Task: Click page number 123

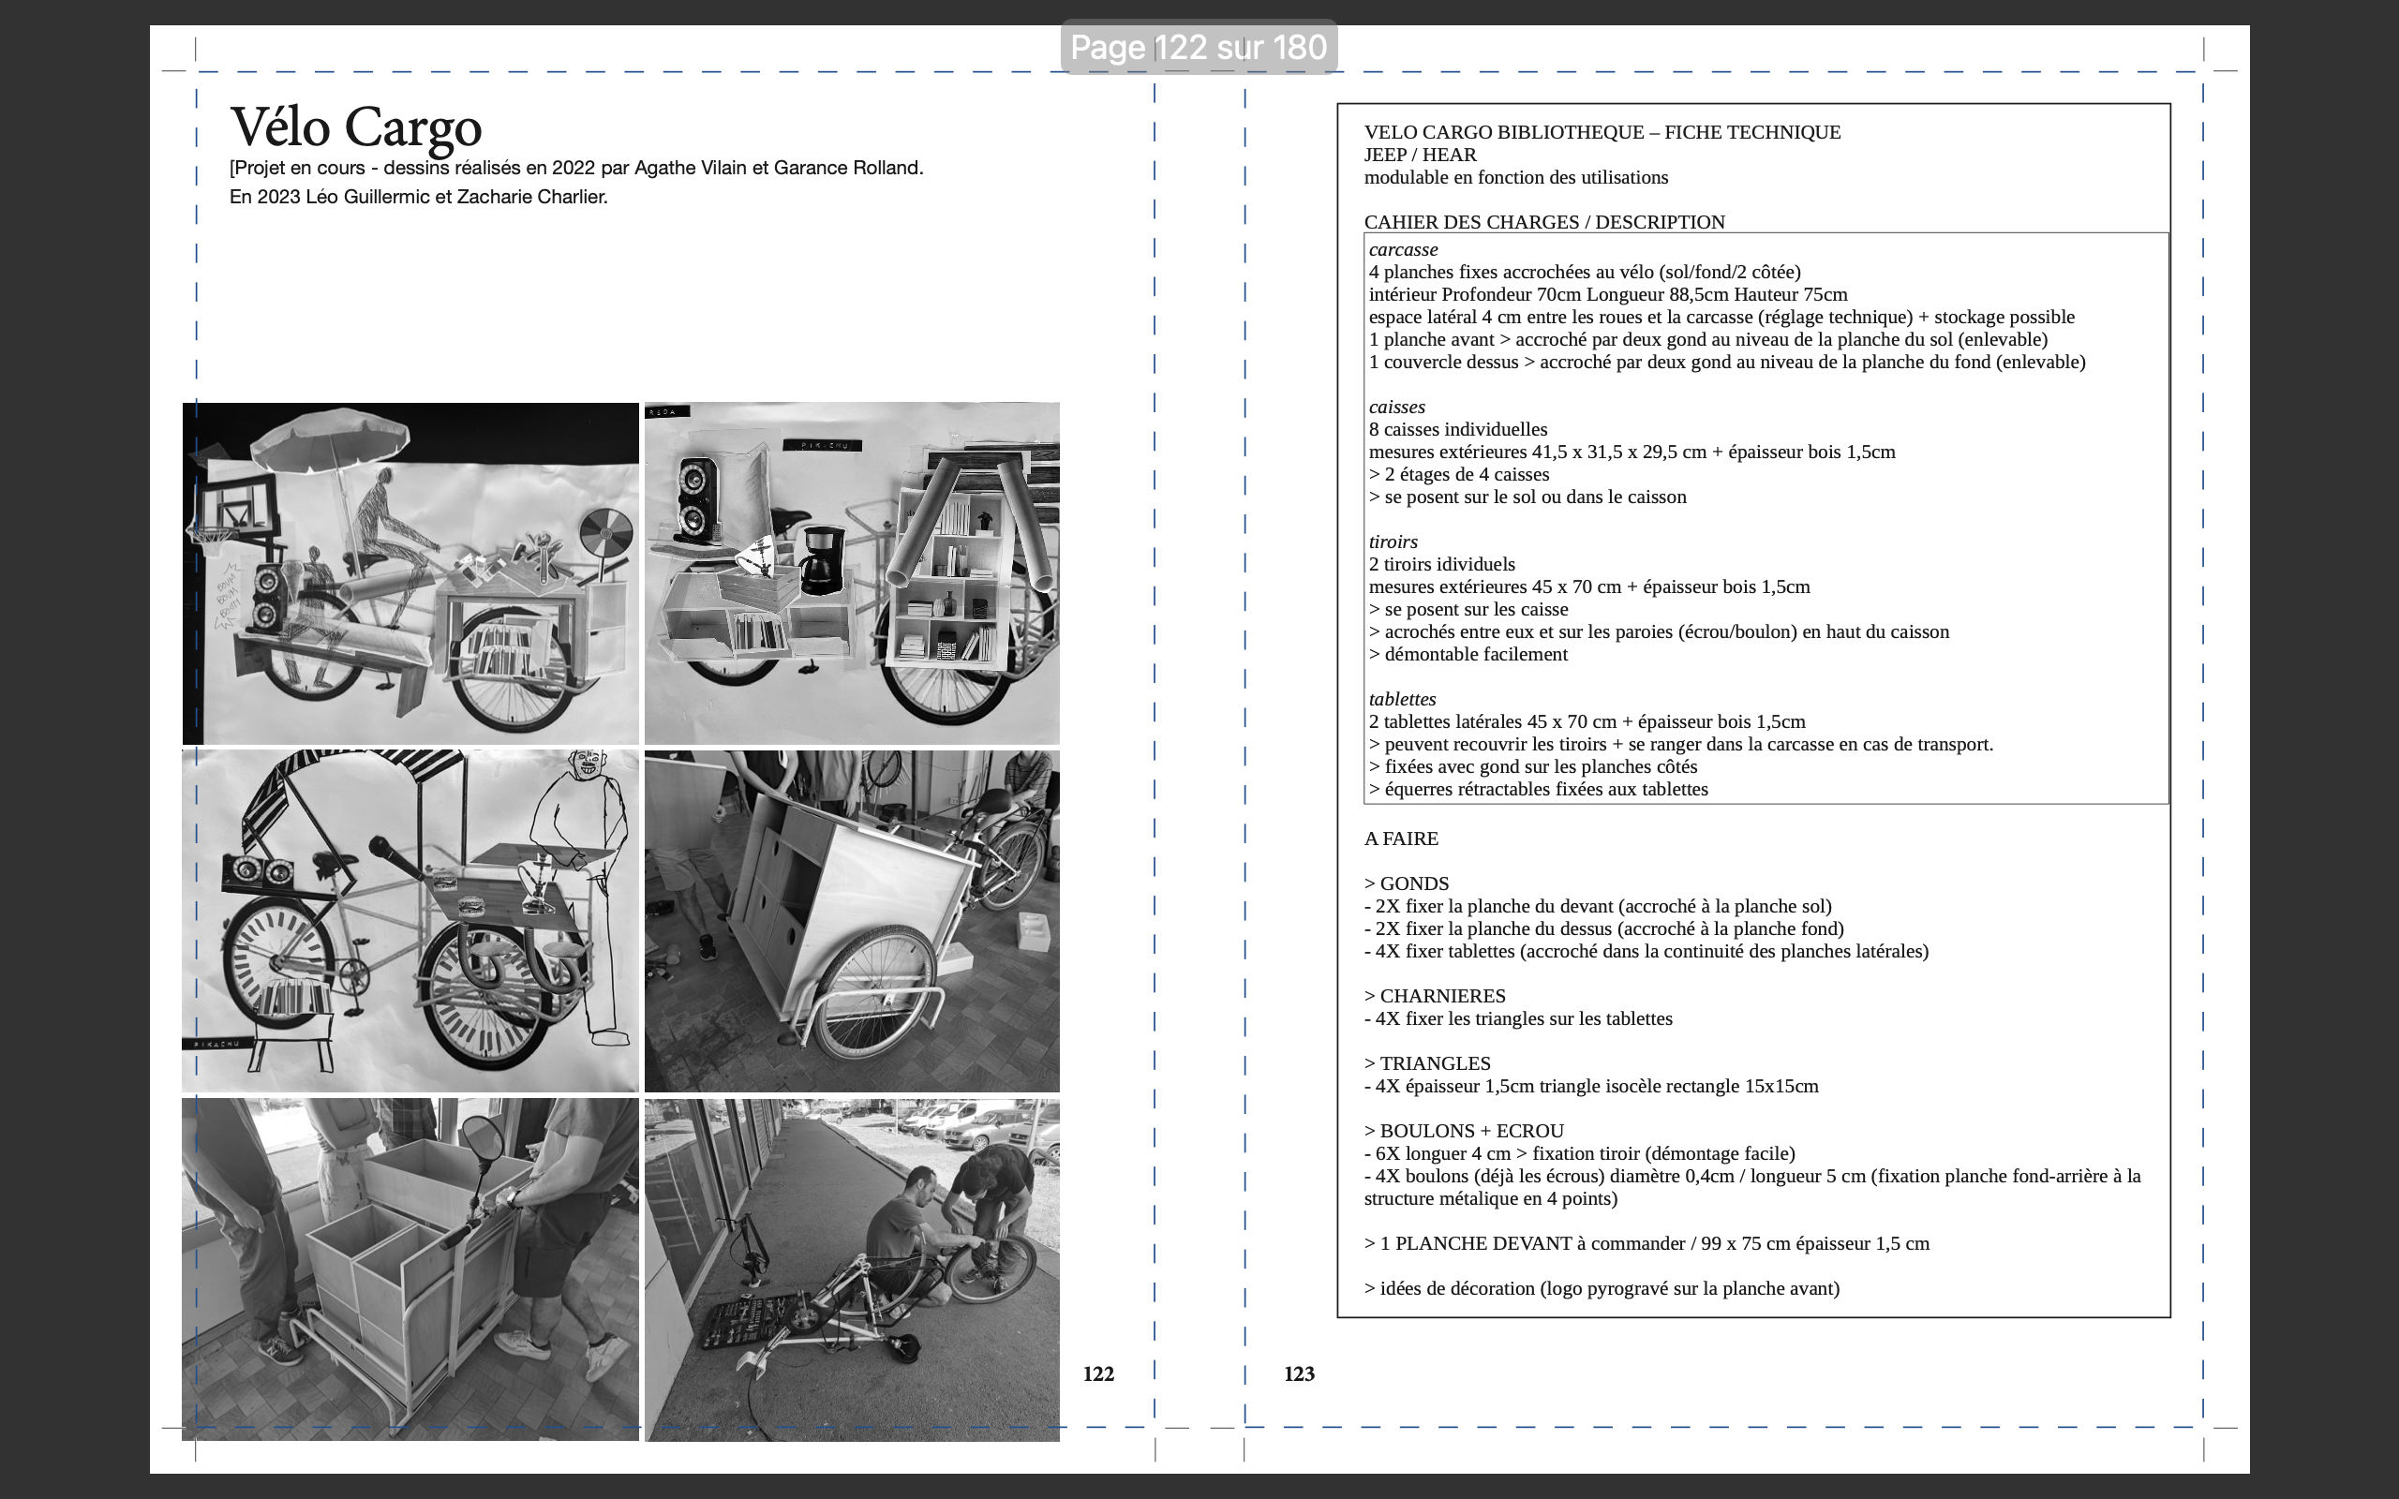Action: [x=1299, y=1374]
